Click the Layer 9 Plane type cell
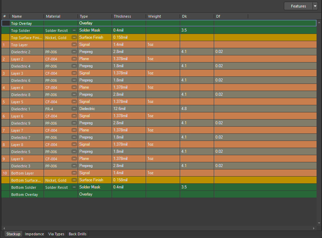The image size is (322, 238). point(95,159)
